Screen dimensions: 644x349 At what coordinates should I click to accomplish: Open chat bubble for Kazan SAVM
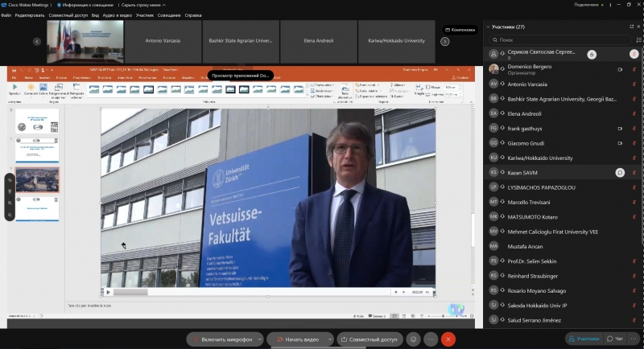coord(620,173)
